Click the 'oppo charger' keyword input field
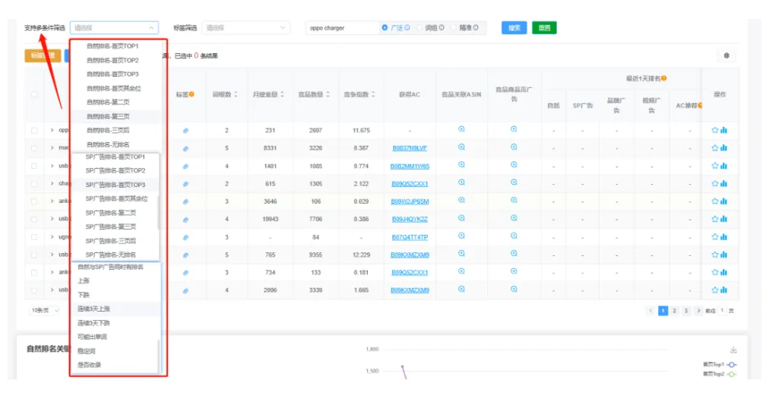This screenshot has width=769, height=399. (x=342, y=28)
